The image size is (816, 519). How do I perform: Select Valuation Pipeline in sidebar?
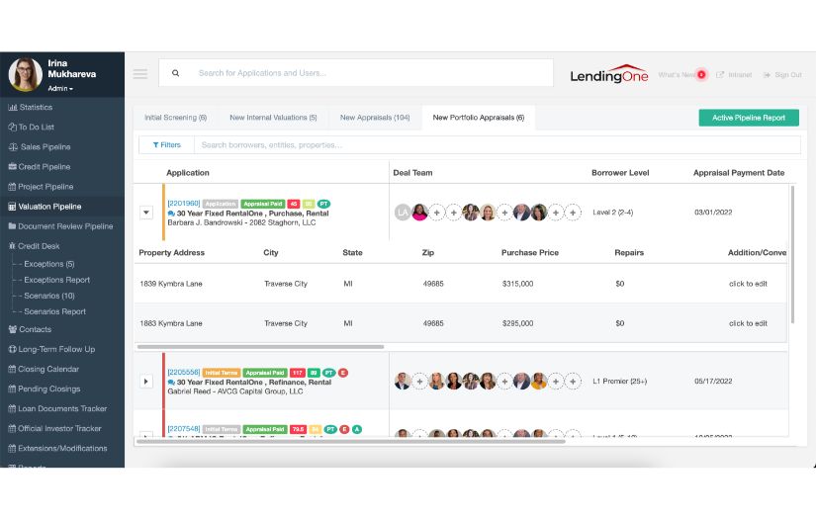tap(45, 207)
